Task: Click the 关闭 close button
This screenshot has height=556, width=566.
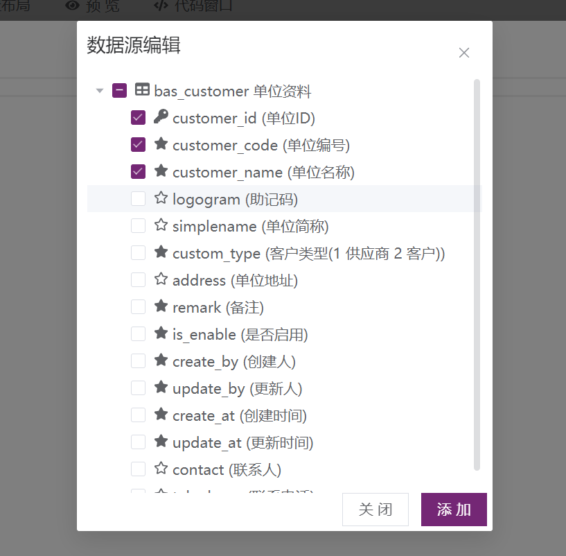Action: click(x=375, y=510)
